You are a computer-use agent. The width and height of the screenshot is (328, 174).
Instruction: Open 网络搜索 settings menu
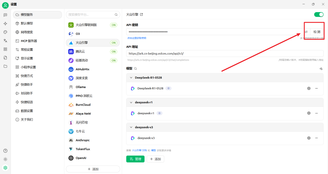coord(37,32)
